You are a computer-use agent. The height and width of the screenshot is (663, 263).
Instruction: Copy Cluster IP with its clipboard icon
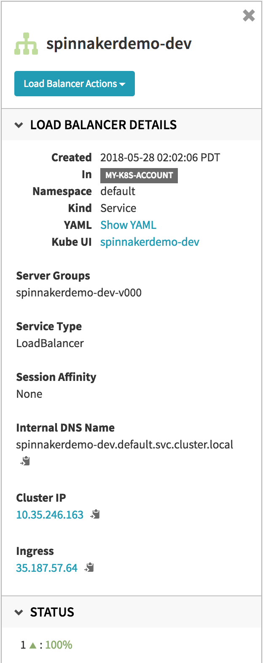95,514
